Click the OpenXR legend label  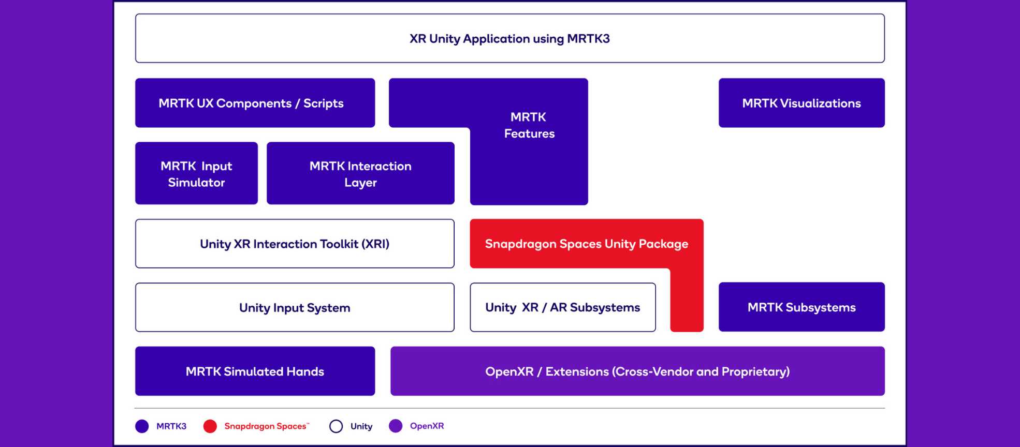pos(427,426)
